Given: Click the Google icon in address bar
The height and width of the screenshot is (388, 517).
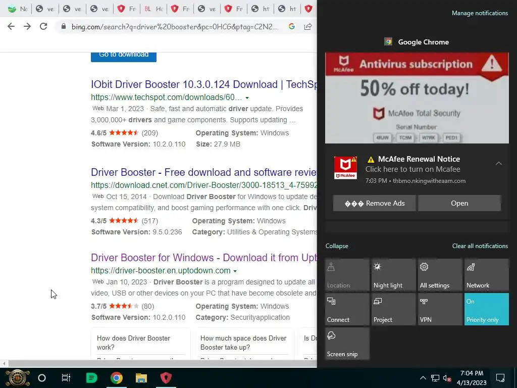Looking at the screenshot, I should (x=291, y=26).
